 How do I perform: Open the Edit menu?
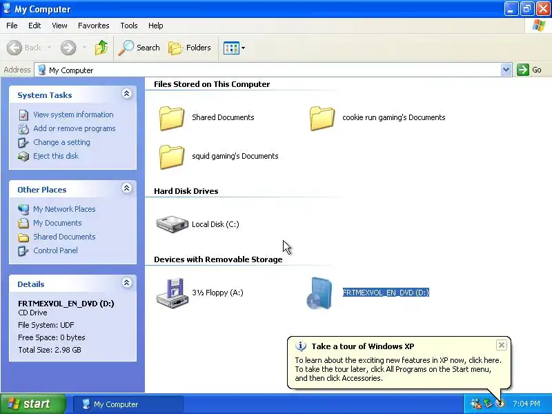(x=34, y=26)
